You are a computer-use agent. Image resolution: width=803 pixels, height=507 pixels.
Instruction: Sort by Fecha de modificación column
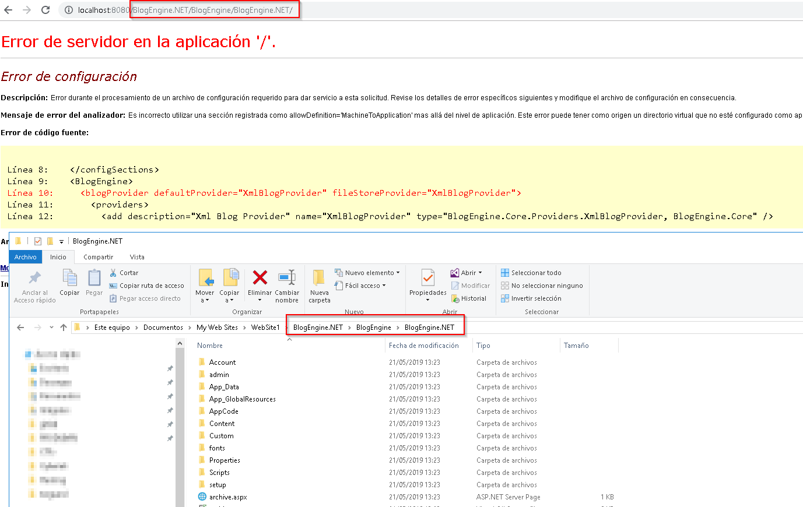[424, 346]
